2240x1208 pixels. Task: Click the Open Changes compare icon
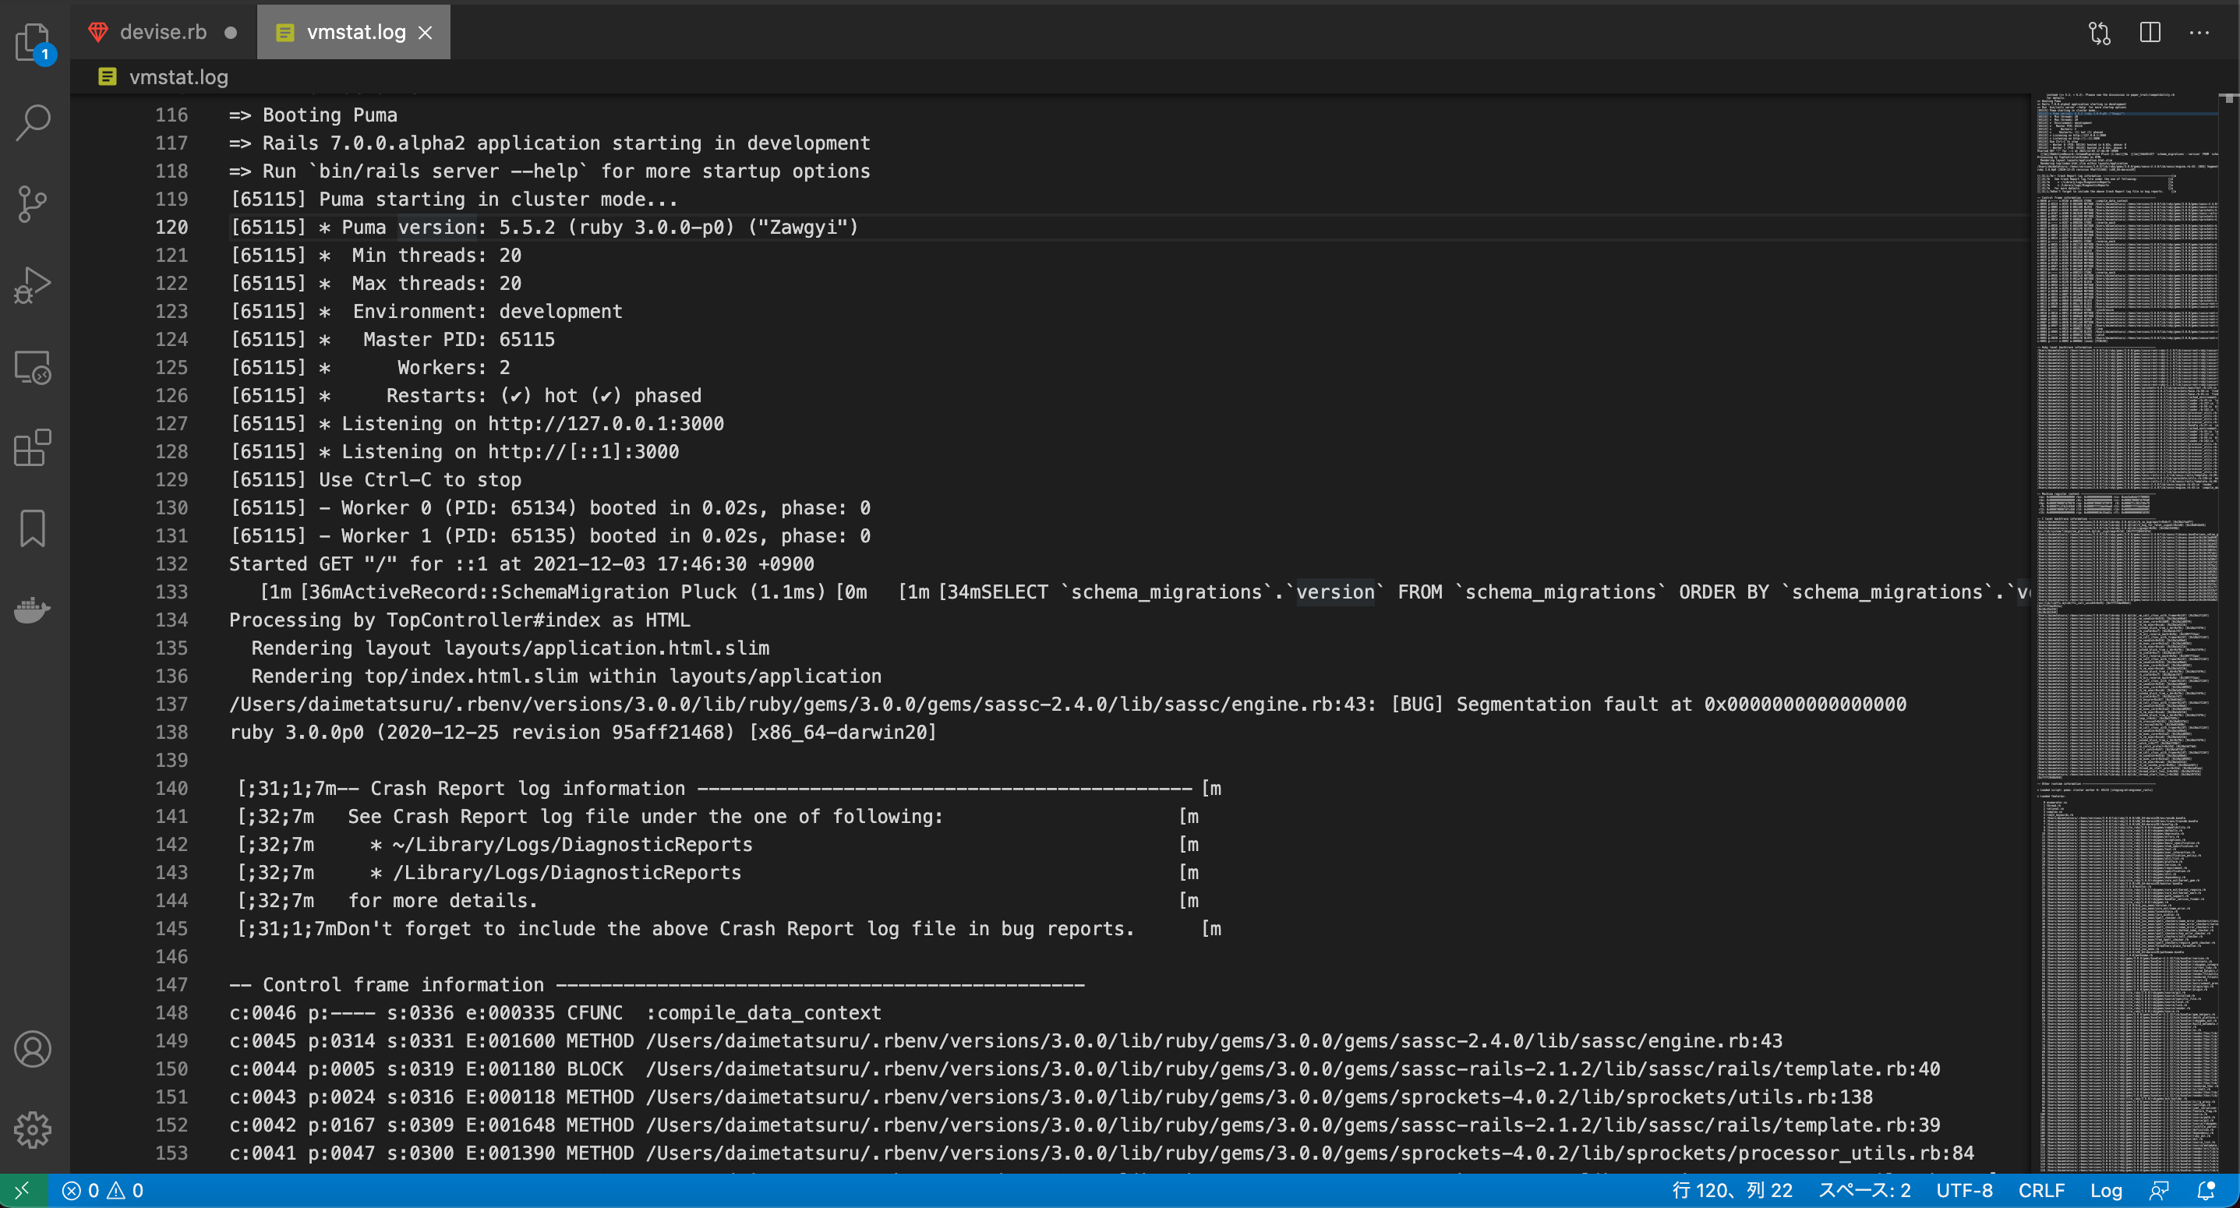(x=2099, y=32)
